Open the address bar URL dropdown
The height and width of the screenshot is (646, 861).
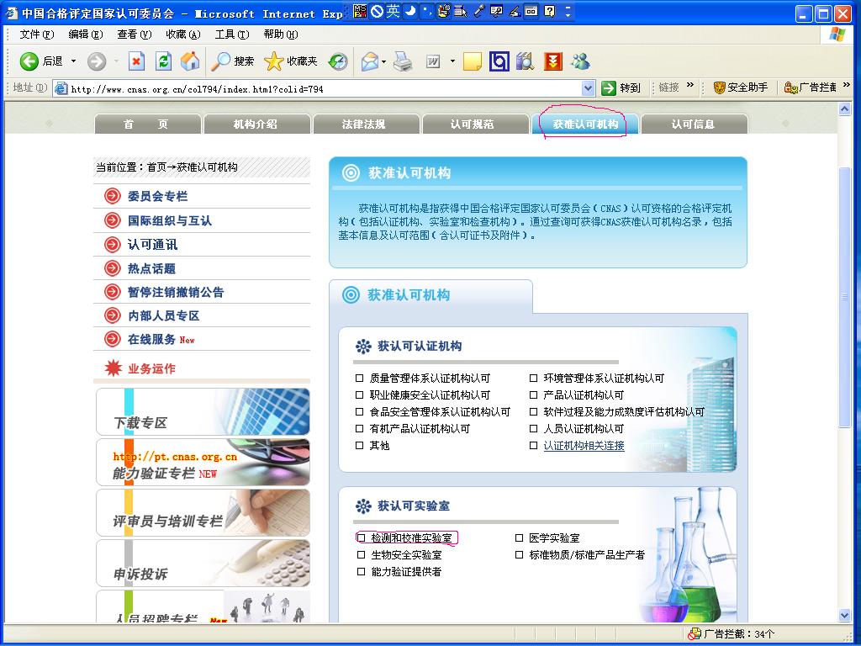point(588,87)
